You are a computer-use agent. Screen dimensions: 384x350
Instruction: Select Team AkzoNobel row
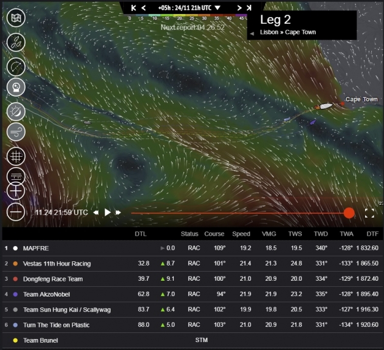(x=192, y=294)
